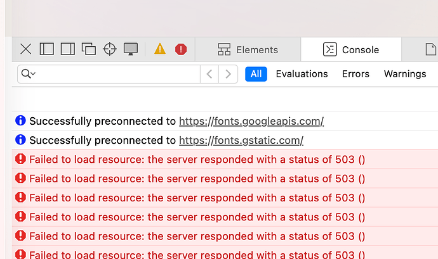438x259 pixels.
Task: Filter the console by Evaluations
Action: (x=302, y=74)
